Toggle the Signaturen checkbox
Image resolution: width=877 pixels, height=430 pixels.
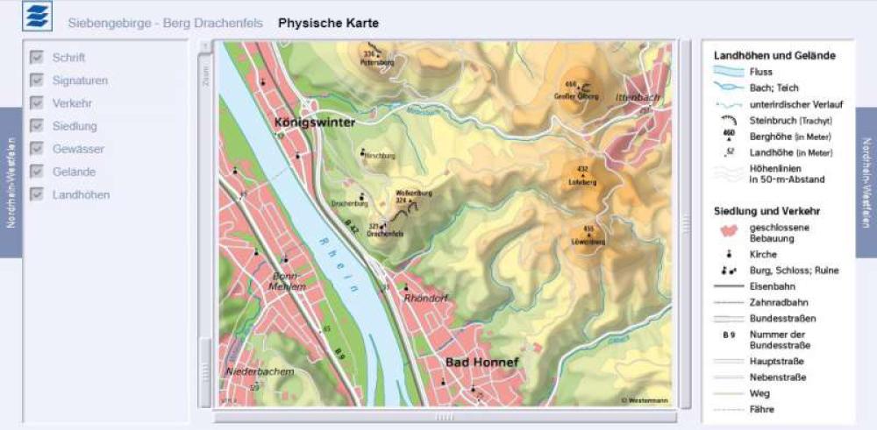coord(36,80)
